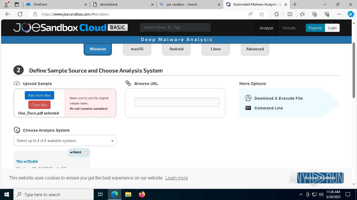The height and width of the screenshot is (200, 357).
Task: Click One_Docx.pdf selected file label
Action: (x=38, y=113)
